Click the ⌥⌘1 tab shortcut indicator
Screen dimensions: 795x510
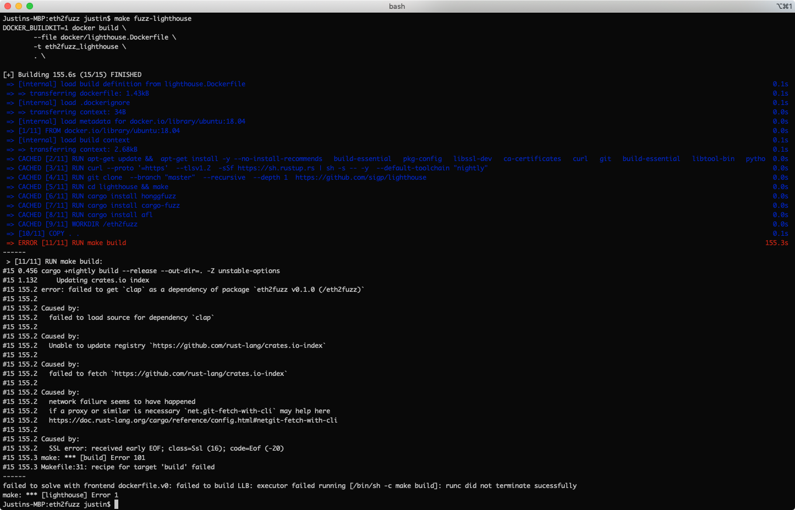785,6
